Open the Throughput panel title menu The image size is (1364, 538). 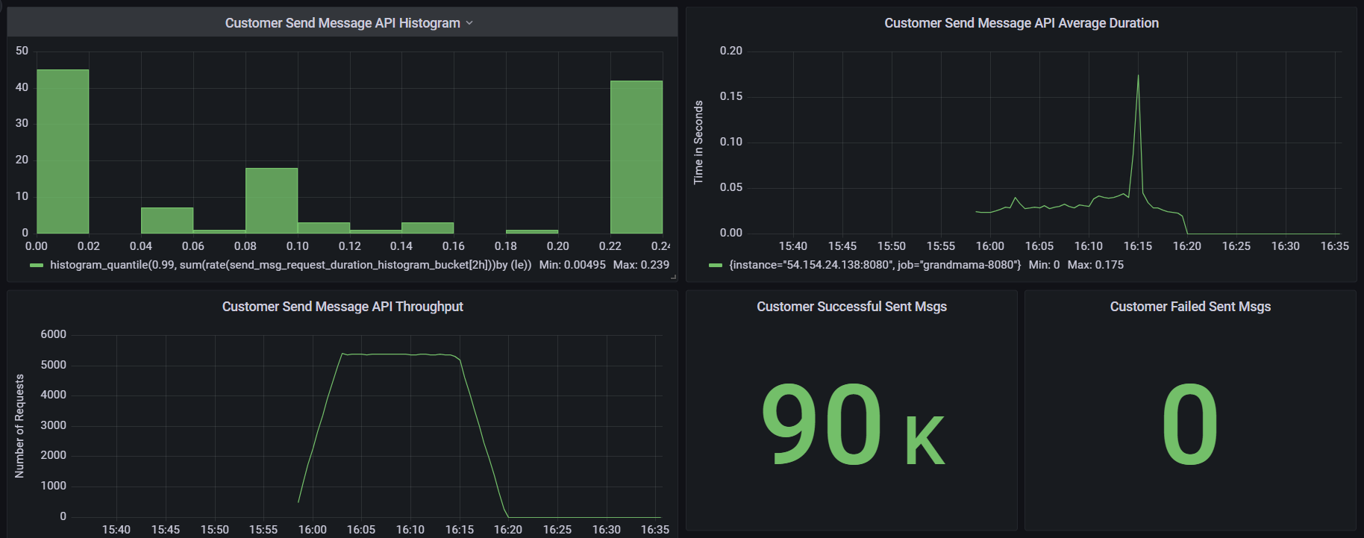tap(342, 307)
